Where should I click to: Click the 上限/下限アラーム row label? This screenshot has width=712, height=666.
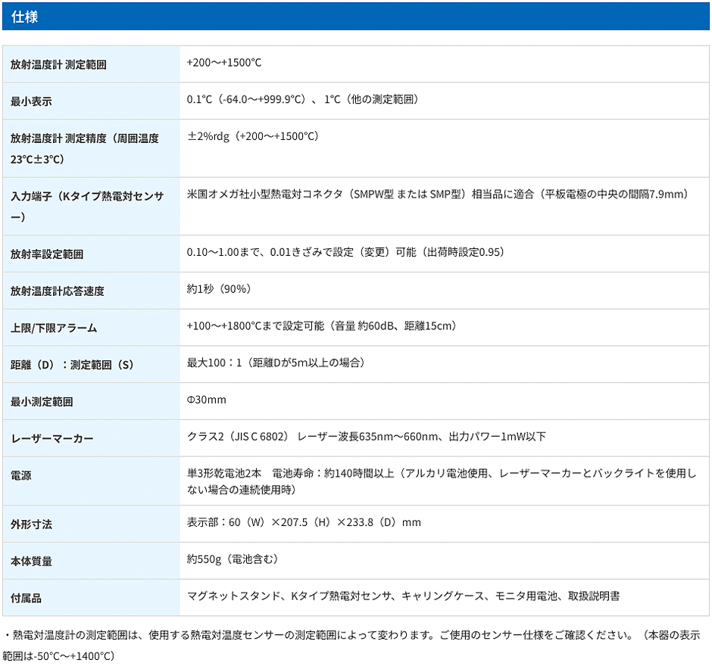(x=54, y=328)
